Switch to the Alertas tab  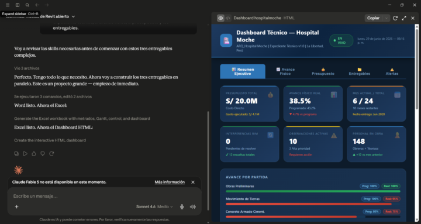(392, 71)
